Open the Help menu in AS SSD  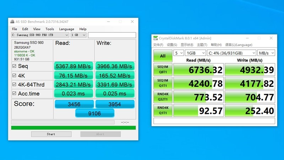coord(83,29)
